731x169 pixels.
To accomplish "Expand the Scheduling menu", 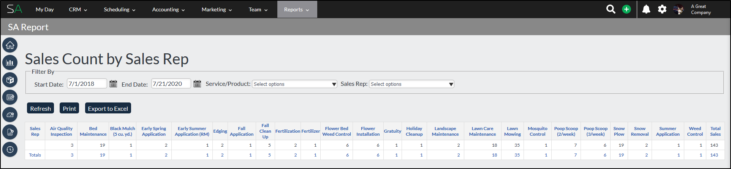I will 120,9.
